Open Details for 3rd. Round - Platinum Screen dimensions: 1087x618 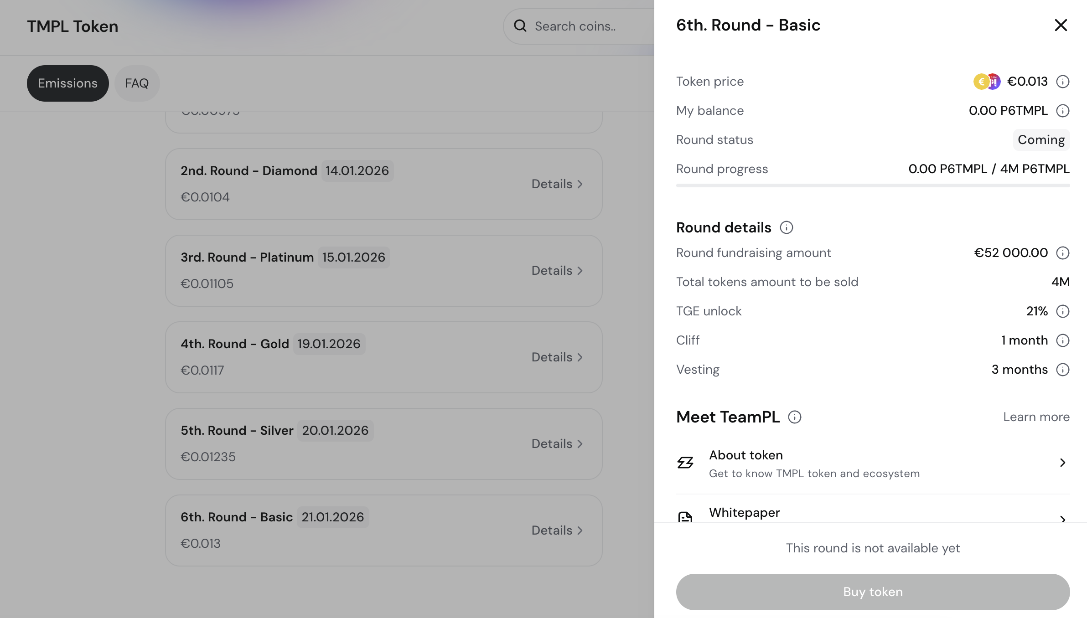point(557,270)
